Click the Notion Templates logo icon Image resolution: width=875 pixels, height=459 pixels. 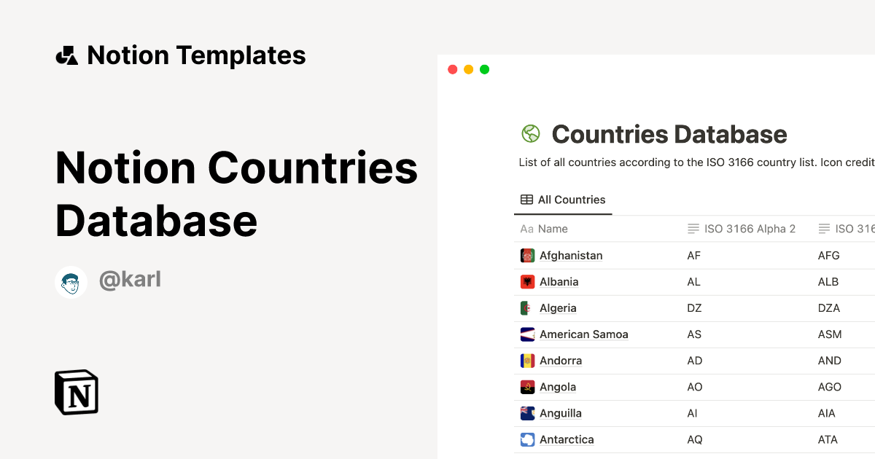click(66, 55)
